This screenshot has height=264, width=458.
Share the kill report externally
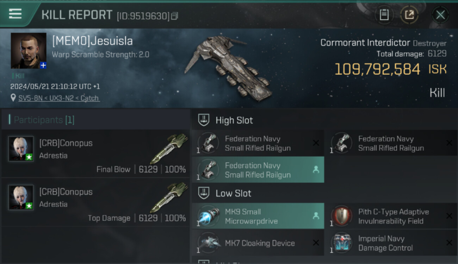pyautogui.click(x=409, y=15)
